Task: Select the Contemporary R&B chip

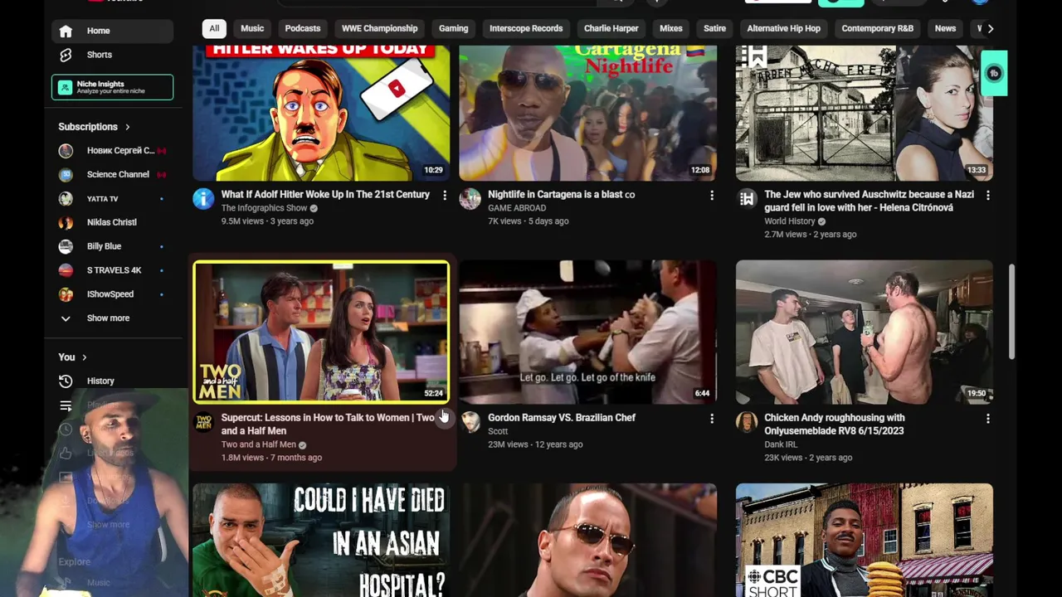Action: click(x=877, y=28)
